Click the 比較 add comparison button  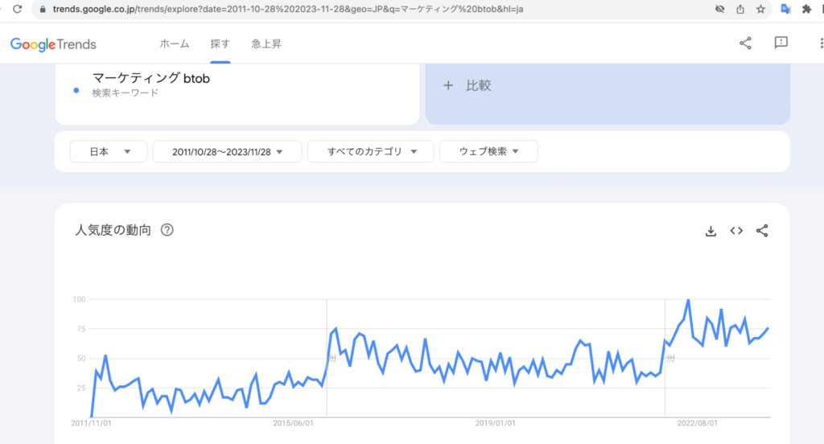pos(608,93)
